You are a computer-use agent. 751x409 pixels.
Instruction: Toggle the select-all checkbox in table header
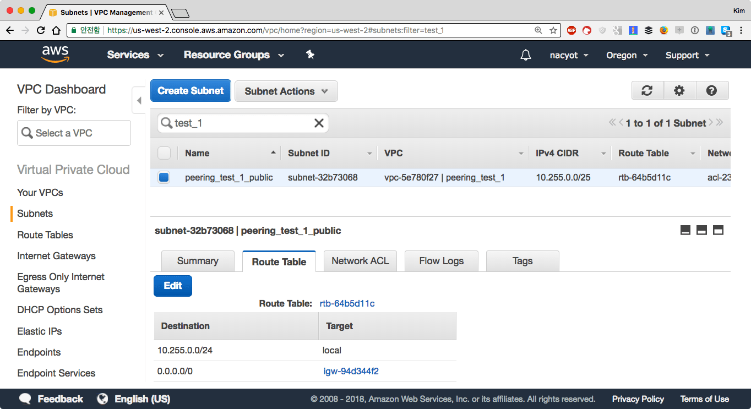(x=164, y=153)
